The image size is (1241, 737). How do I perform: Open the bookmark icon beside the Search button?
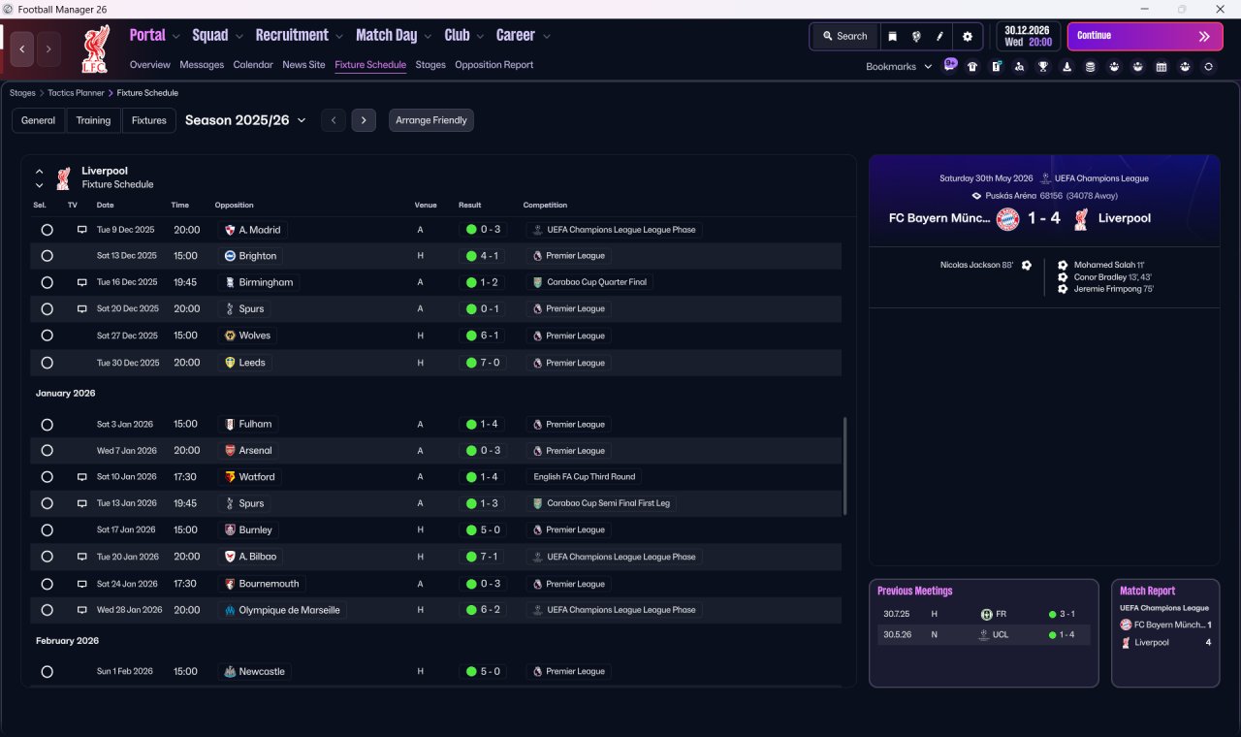pyautogui.click(x=892, y=36)
